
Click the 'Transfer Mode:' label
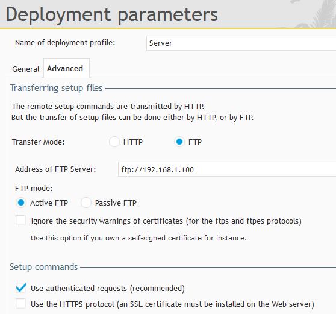point(39,142)
